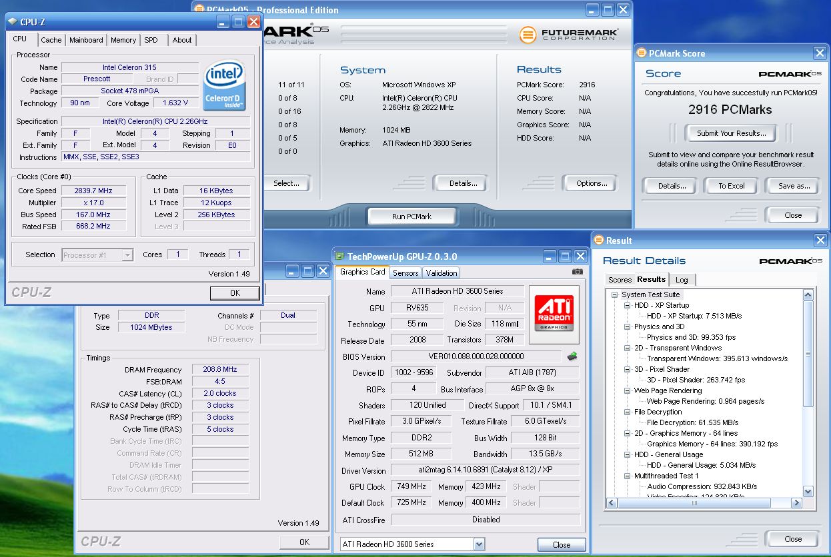Click the results tree scrollbar up arrow

808,294
